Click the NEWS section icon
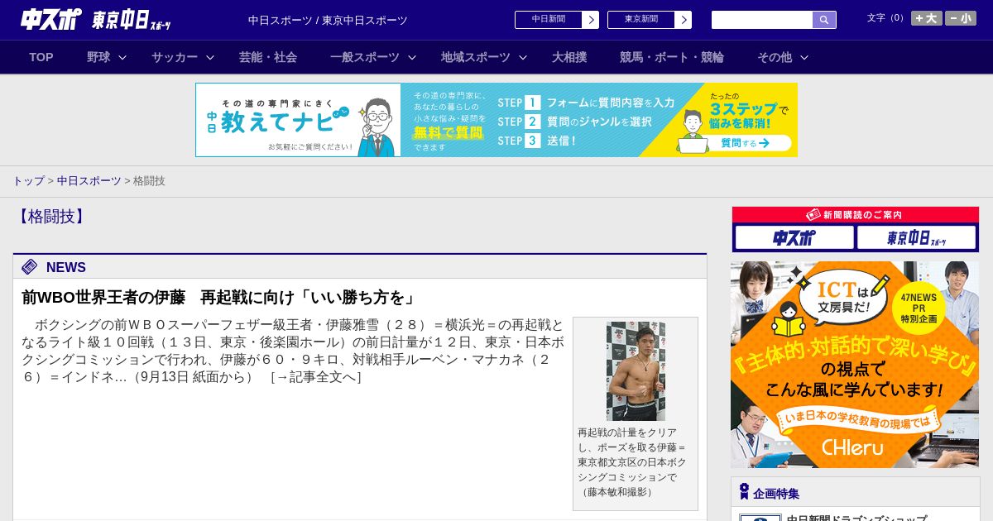Screen dimensions: 993x521 pos(30,266)
